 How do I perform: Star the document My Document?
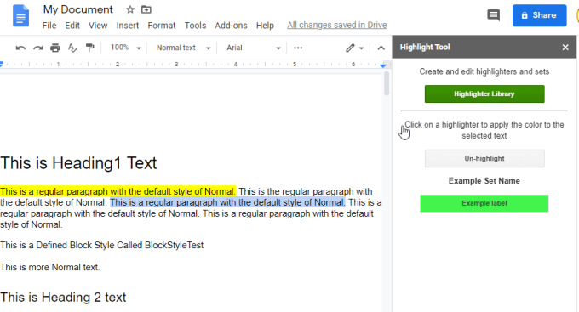coord(130,9)
